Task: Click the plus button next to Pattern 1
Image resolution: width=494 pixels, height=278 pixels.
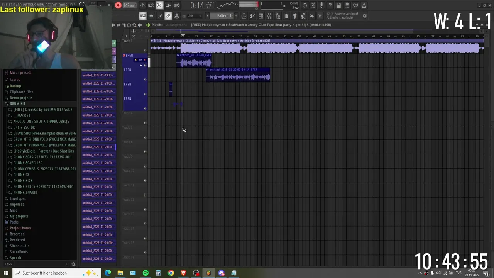Action: click(236, 16)
